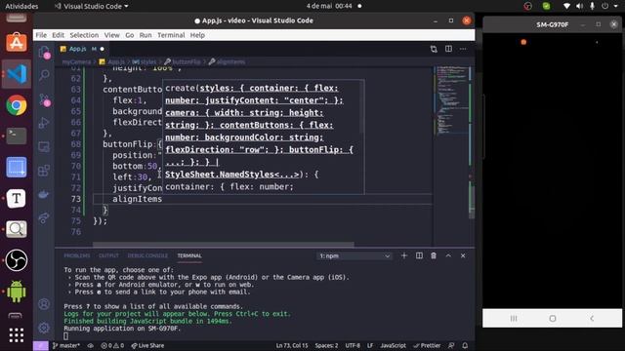Open the Run and Debug view
The height and width of the screenshot is (351, 625).
44,123
